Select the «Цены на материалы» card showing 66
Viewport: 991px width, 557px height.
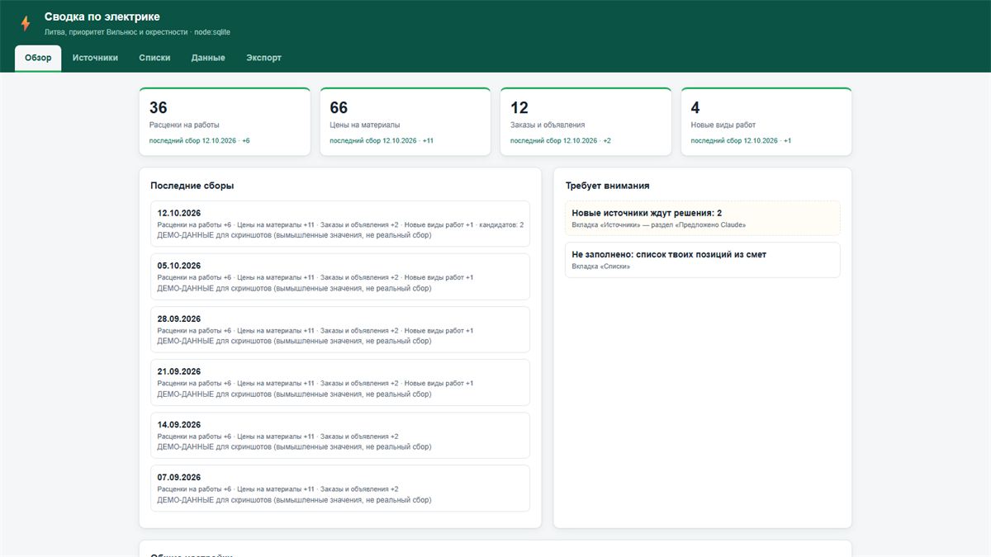tap(405, 121)
